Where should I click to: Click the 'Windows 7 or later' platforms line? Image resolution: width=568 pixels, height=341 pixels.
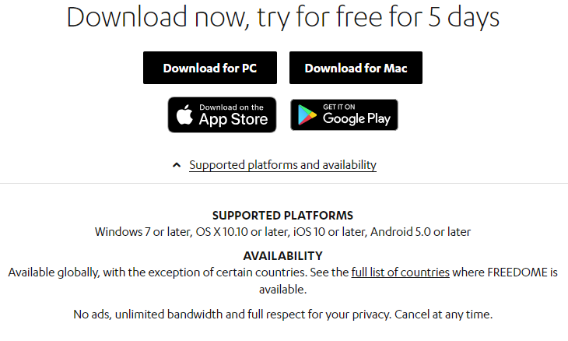pyautogui.click(x=282, y=231)
